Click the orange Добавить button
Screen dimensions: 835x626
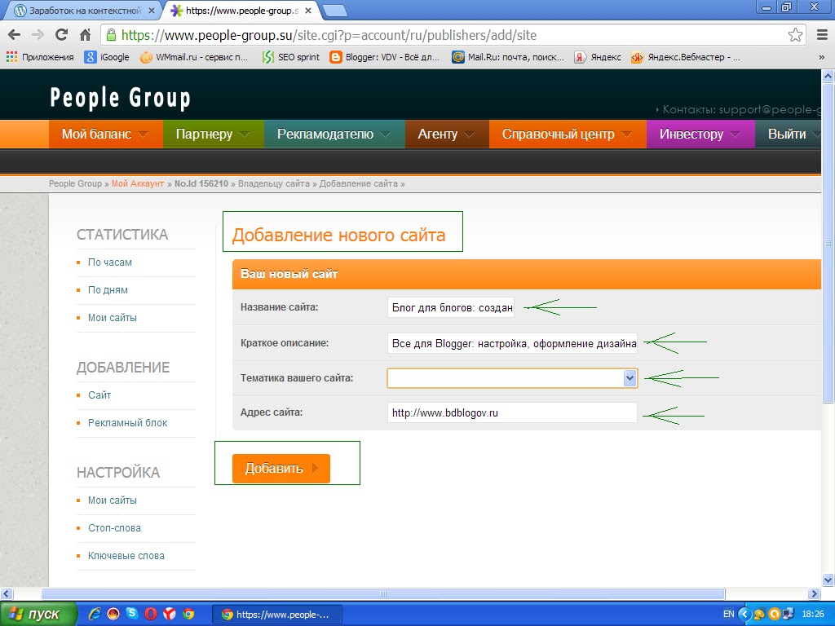[x=281, y=469]
